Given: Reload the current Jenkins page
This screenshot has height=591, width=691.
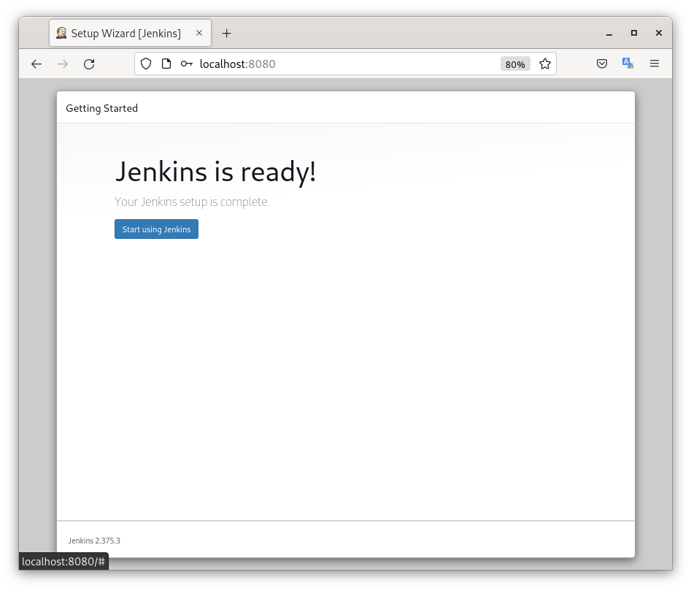Looking at the screenshot, I should (x=89, y=64).
